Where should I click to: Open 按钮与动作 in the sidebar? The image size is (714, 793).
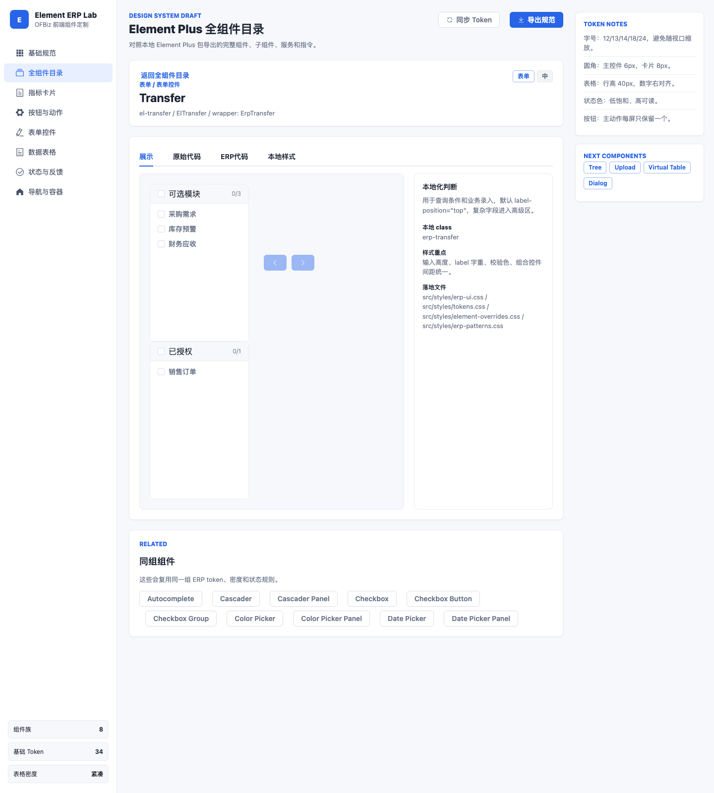58,113
